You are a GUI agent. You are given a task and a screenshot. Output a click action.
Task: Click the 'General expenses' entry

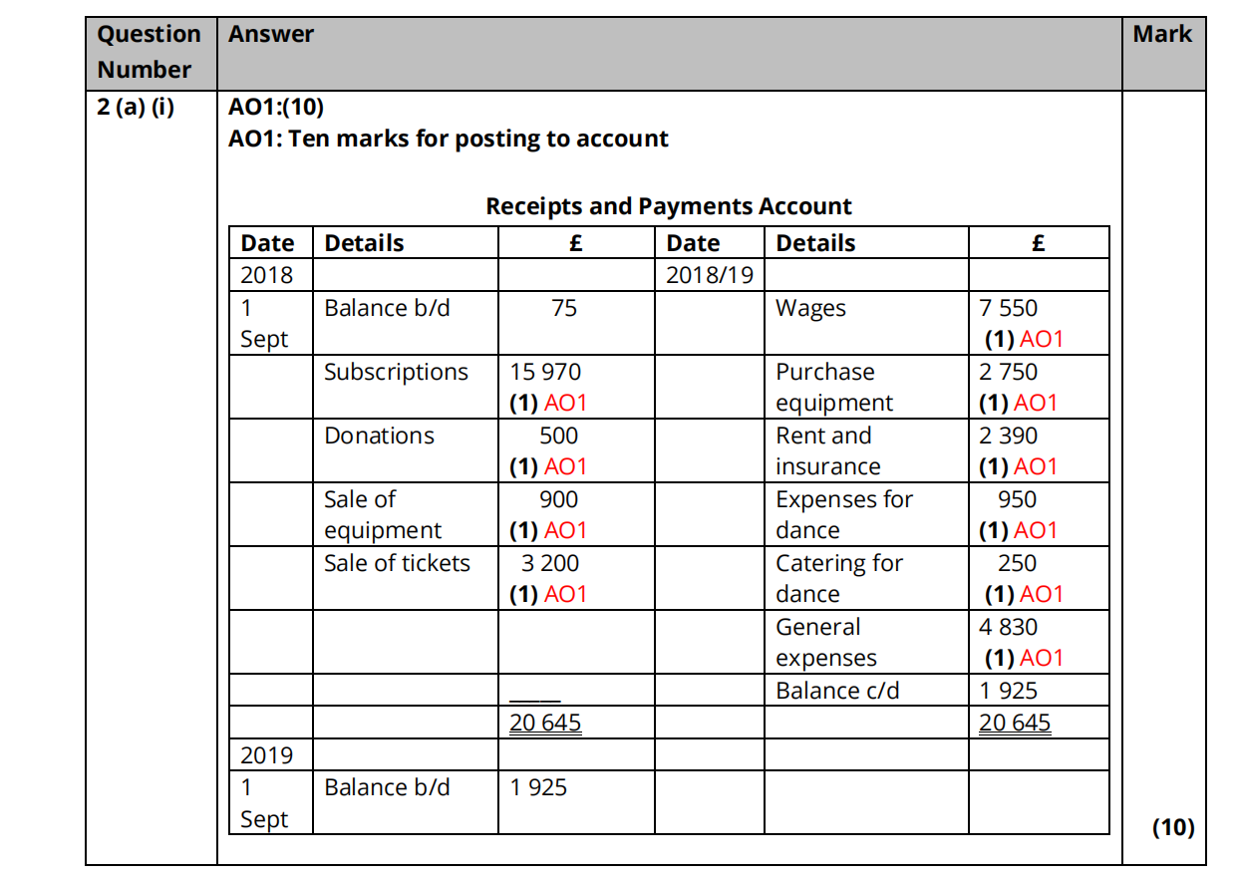pos(825,642)
